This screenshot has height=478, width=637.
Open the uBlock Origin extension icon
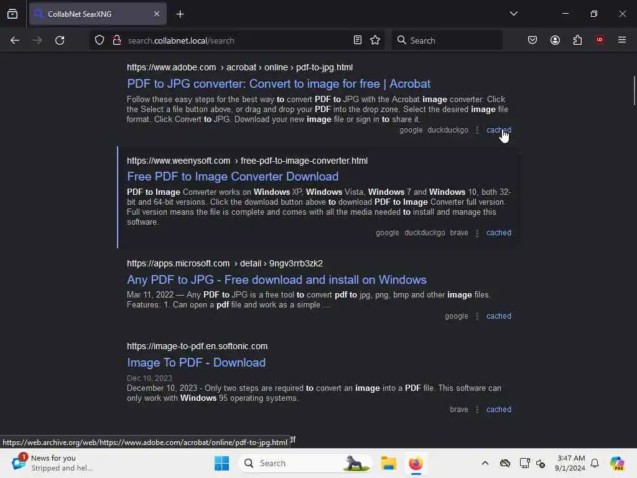pyautogui.click(x=600, y=40)
